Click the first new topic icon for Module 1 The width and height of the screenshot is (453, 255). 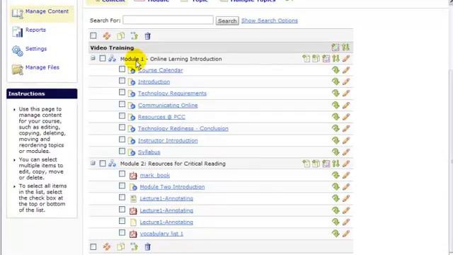coord(306,59)
